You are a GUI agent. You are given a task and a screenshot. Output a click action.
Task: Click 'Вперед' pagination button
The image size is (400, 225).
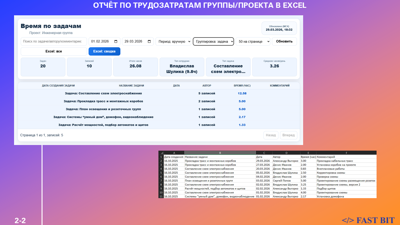[x=288, y=135]
